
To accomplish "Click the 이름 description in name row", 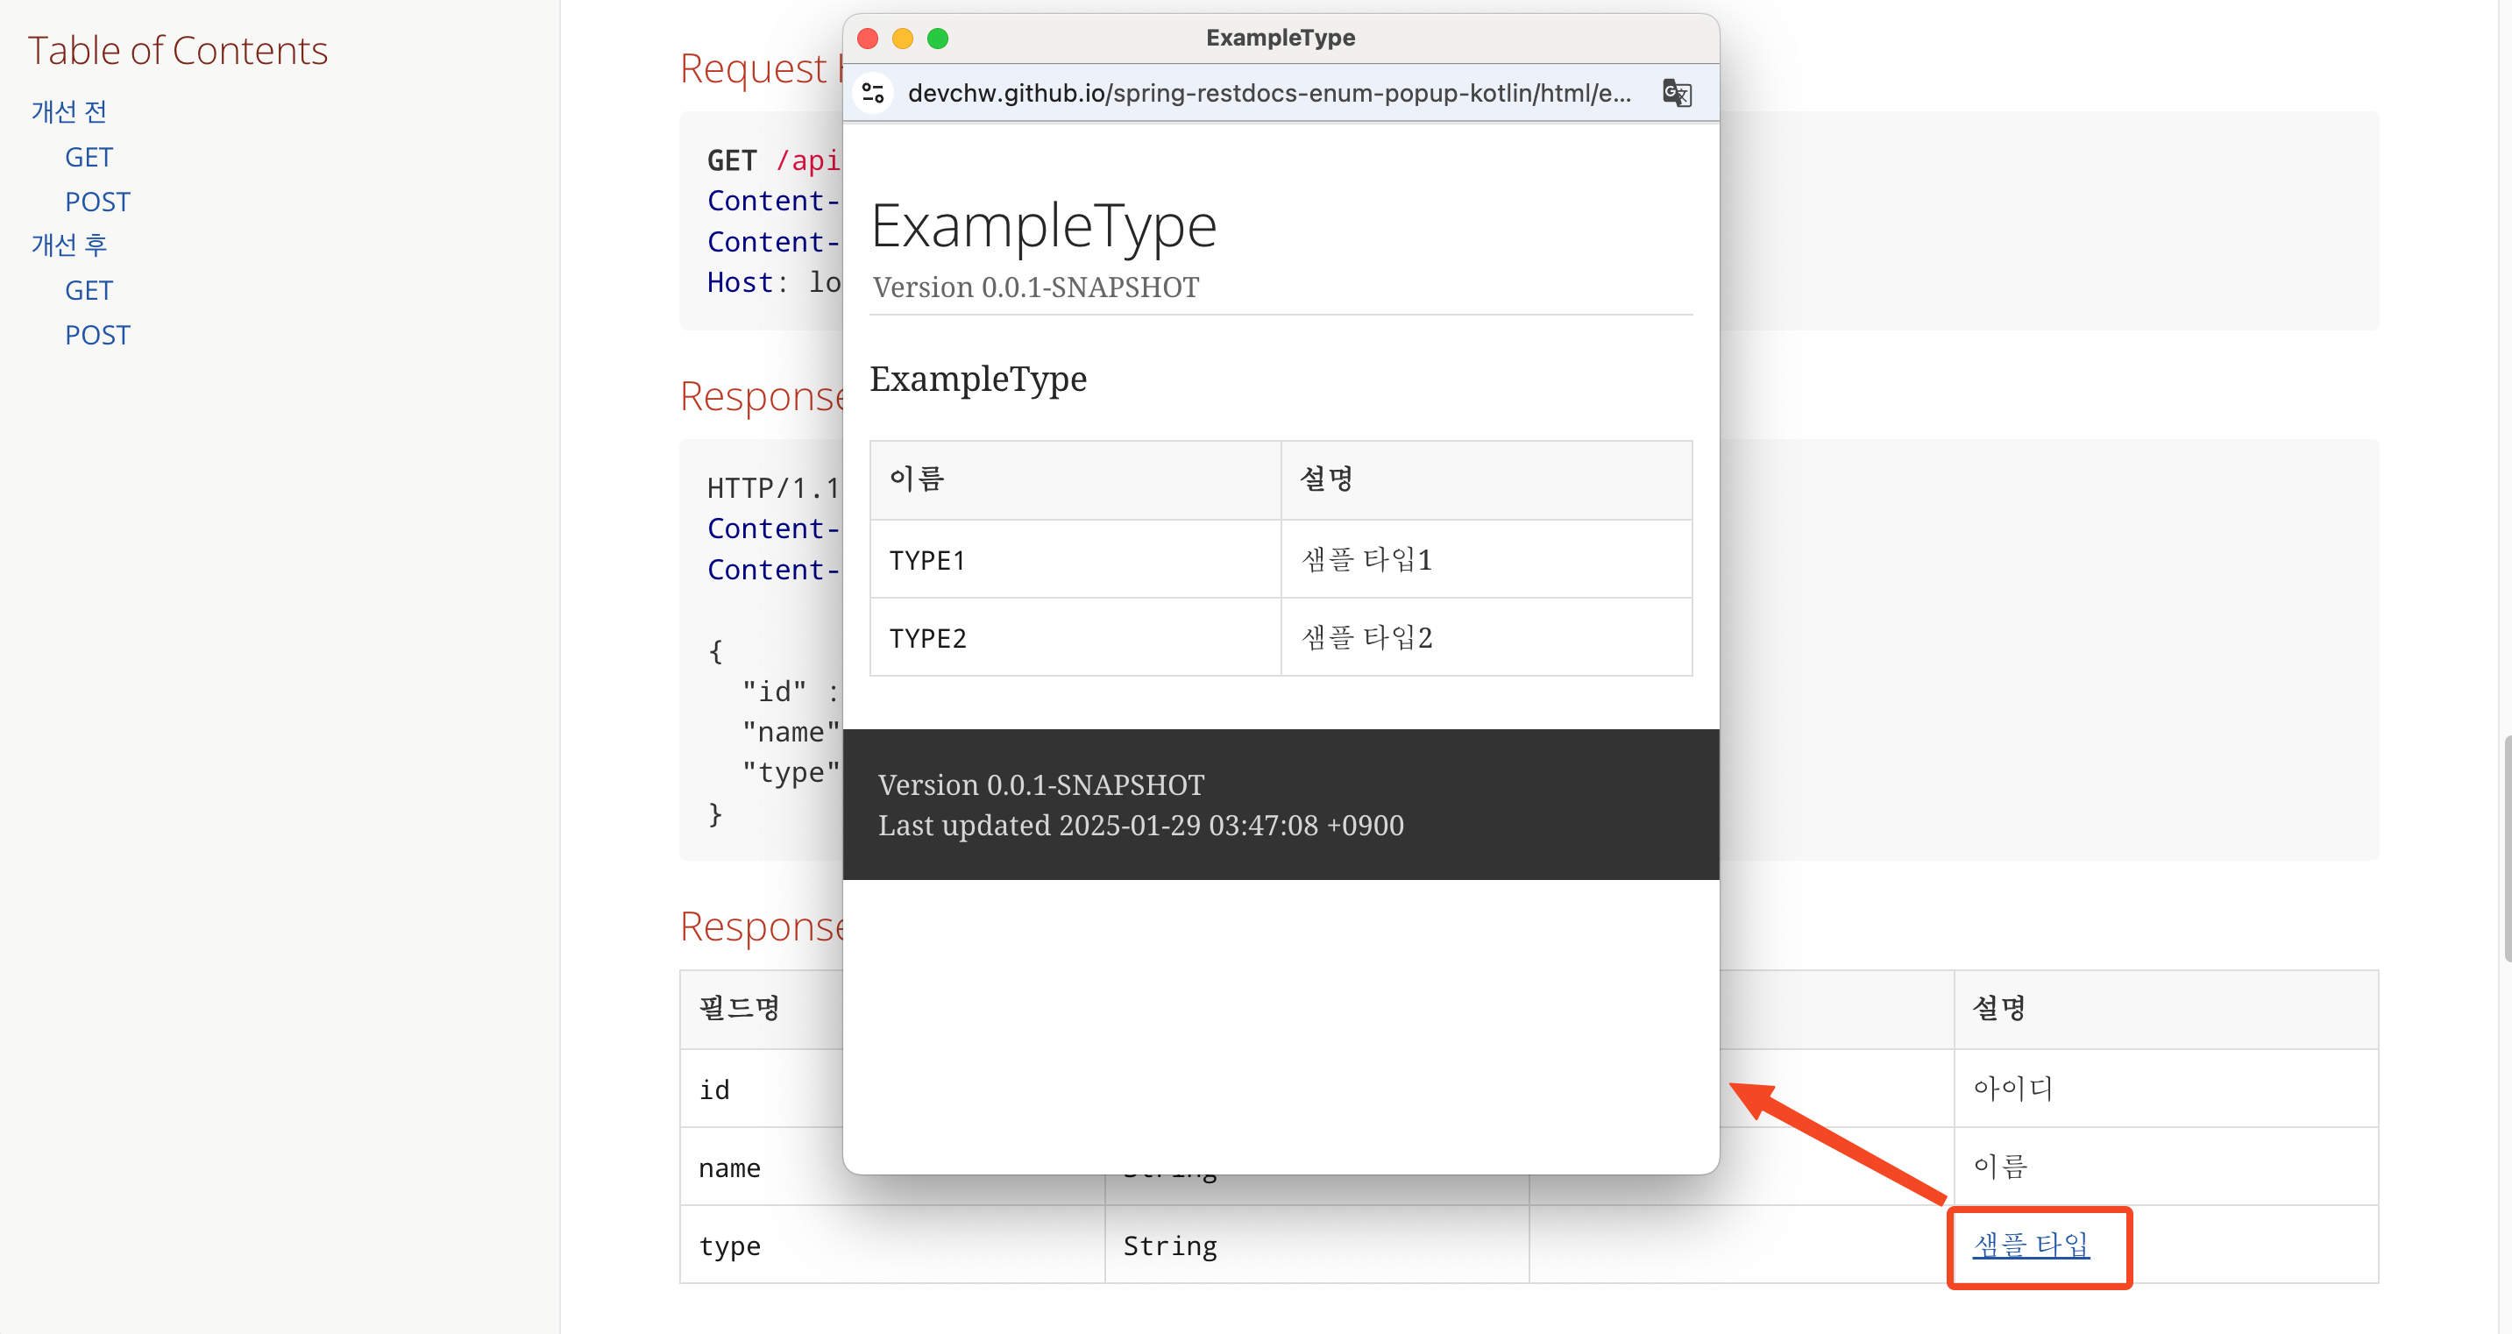I will [x=2166, y=1167].
